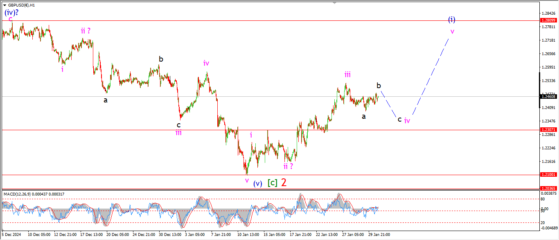
Task: Click the 1.27181 price scale value
Action: [548, 40]
